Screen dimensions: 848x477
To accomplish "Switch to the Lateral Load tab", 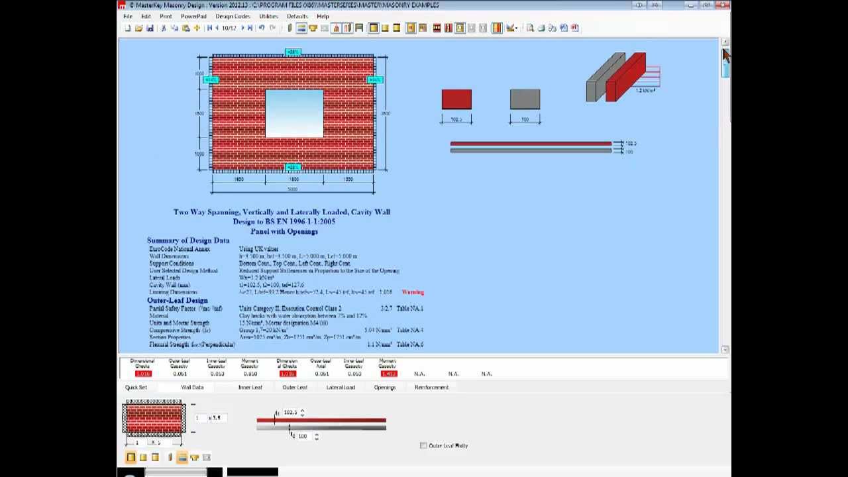I will tap(341, 387).
